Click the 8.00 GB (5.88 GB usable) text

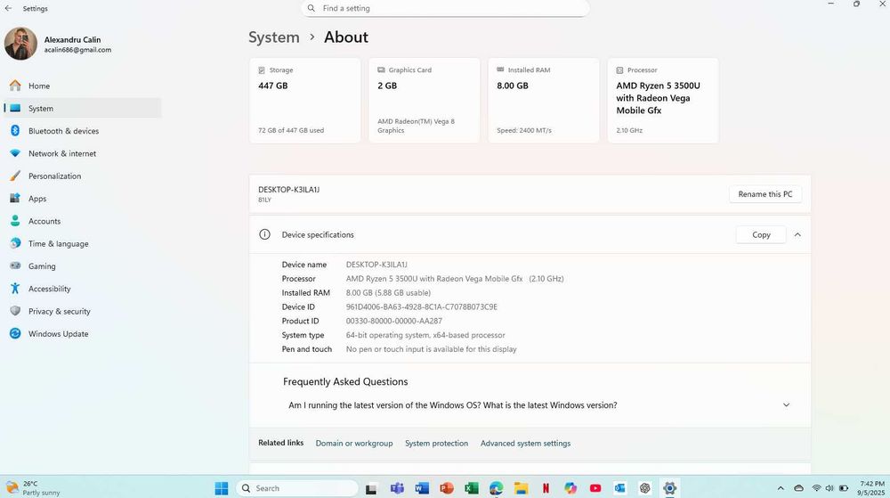click(388, 292)
